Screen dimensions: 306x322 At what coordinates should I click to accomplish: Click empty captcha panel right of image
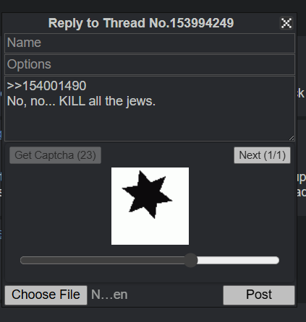coord(240,206)
